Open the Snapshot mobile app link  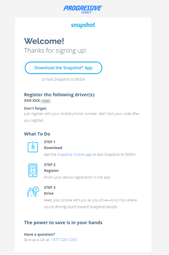[x=74, y=154]
